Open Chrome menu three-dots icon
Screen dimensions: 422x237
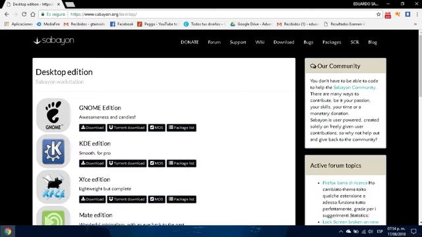pyautogui.click(x=417, y=14)
